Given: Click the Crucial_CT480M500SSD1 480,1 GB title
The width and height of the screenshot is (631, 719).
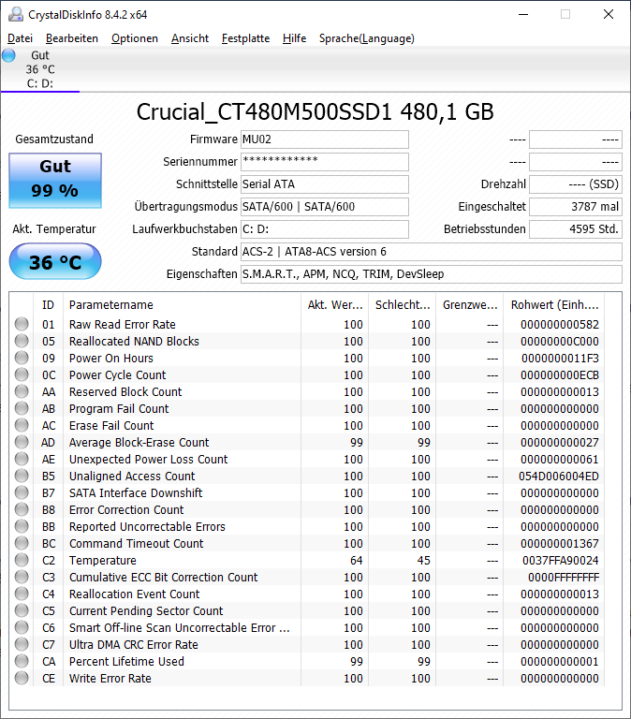Looking at the screenshot, I should [315, 112].
